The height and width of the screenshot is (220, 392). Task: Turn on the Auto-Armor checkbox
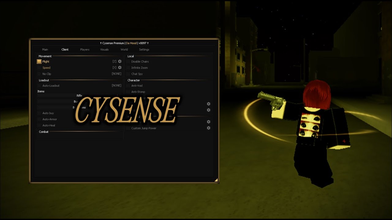39,119
